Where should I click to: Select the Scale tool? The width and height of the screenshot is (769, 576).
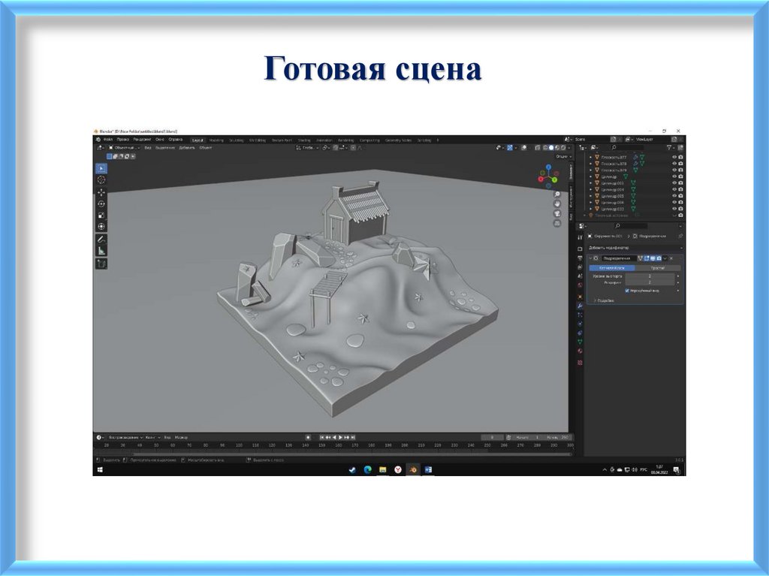click(101, 215)
